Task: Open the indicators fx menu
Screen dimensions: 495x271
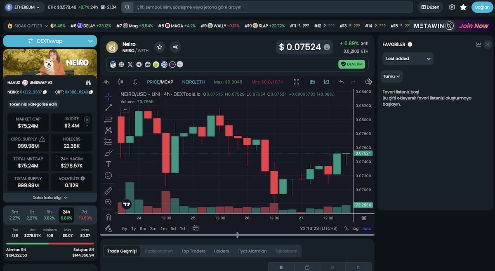Action: (x=135, y=82)
